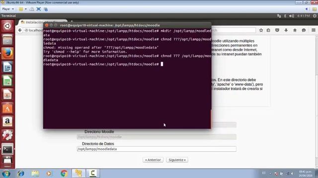The image size is (318, 178).
Task: Open the removable drive icon in the launcher
Action: pyautogui.click(x=7, y=162)
